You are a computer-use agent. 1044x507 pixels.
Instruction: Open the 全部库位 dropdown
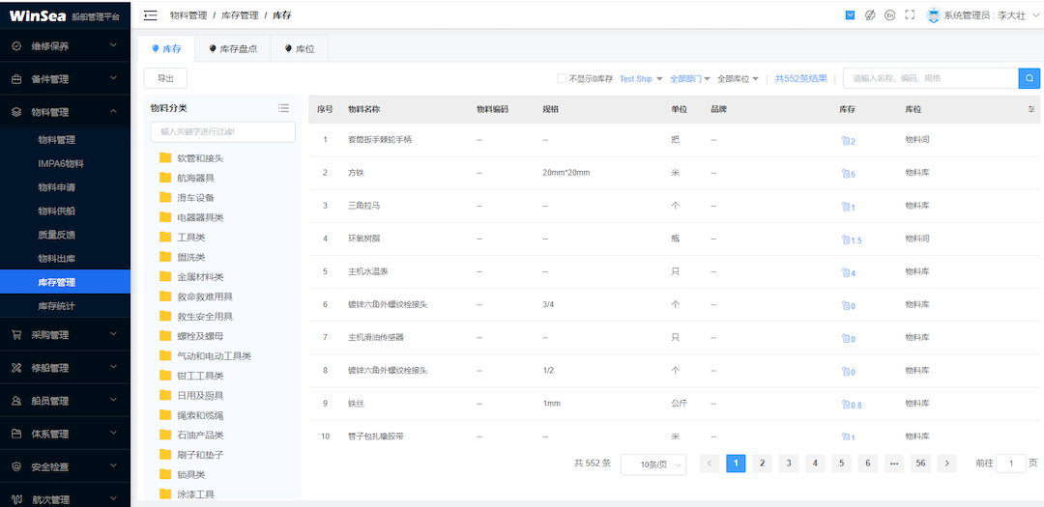738,78
